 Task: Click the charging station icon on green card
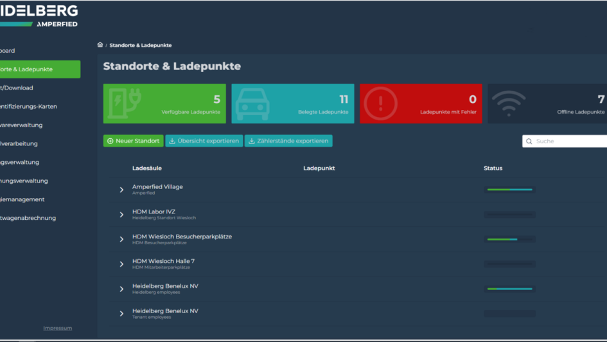point(124,103)
